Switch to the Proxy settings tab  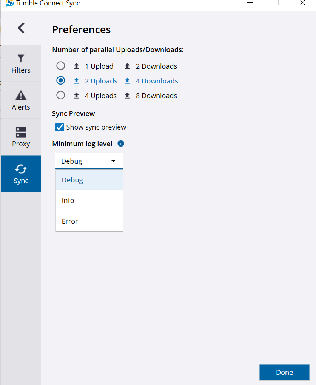pyautogui.click(x=21, y=137)
